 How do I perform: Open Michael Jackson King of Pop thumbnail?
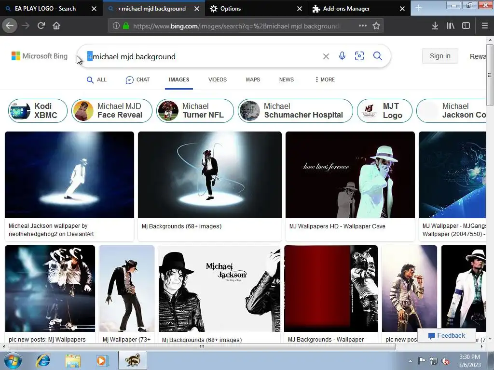point(220,289)
